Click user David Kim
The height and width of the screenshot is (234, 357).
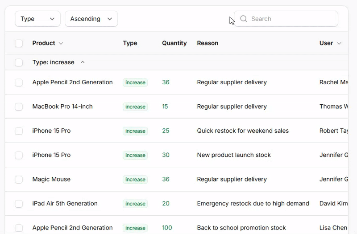(x=333, y=203)
